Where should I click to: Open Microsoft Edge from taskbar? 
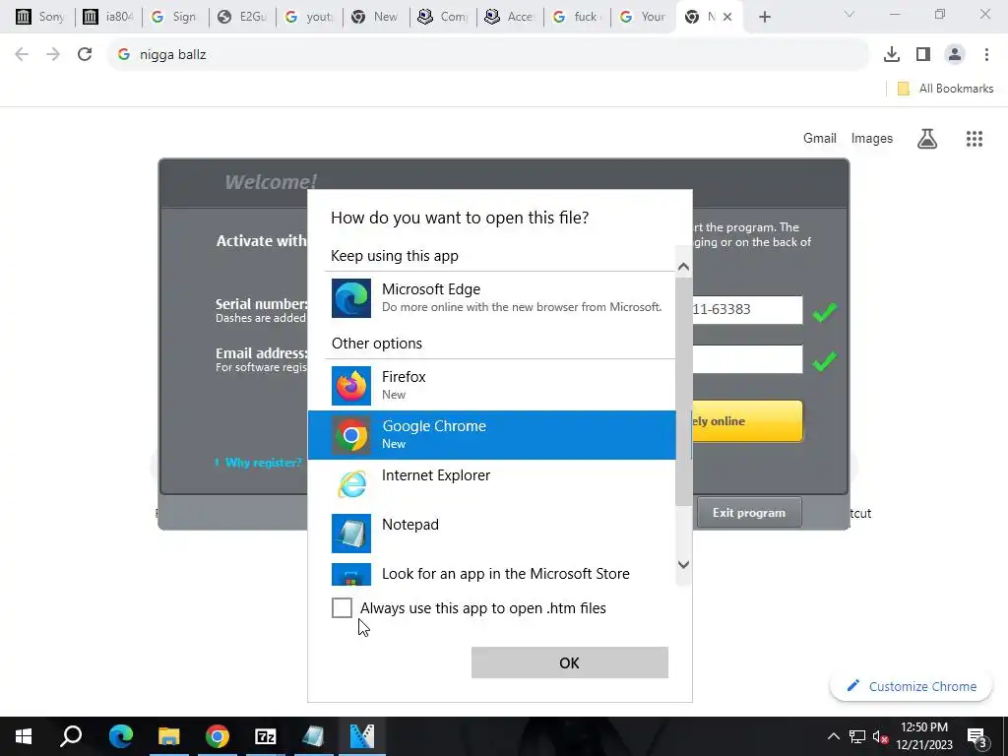pos(121,736)
